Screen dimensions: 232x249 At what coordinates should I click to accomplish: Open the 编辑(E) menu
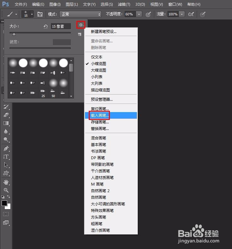click(x=38, y=4)
